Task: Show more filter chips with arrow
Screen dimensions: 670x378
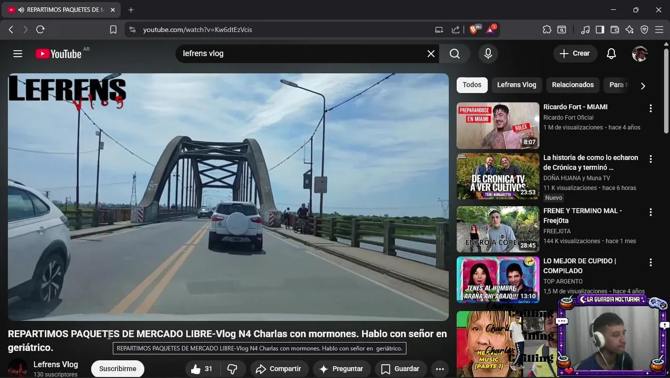Action: coord(643,86)
